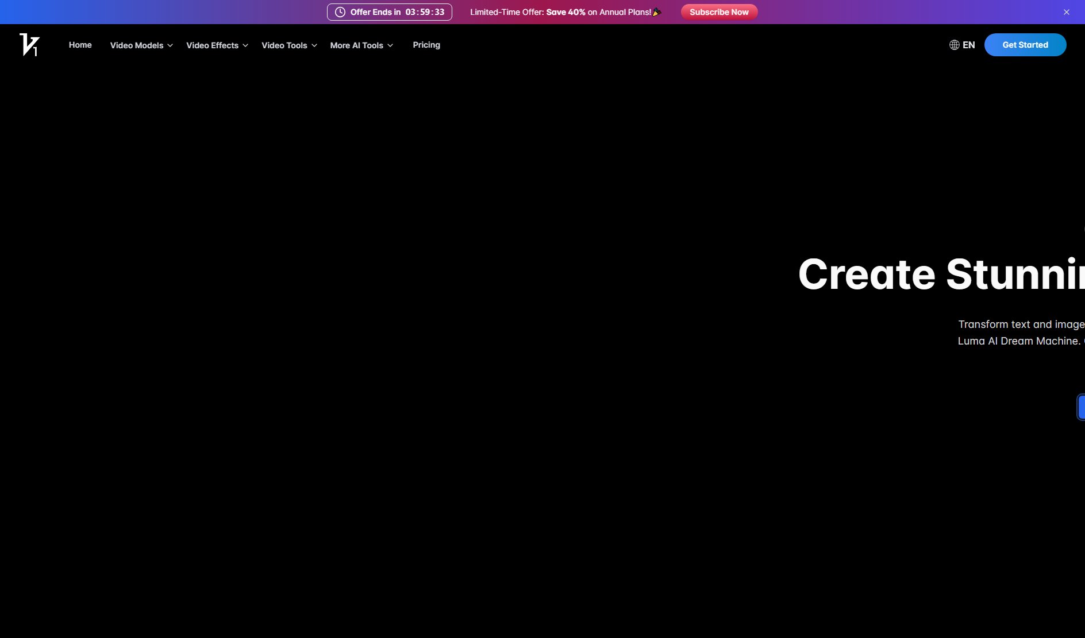Click Subscribe Now in the promo banner
This screenshot has width=1085, height=638.
[719, 11]
